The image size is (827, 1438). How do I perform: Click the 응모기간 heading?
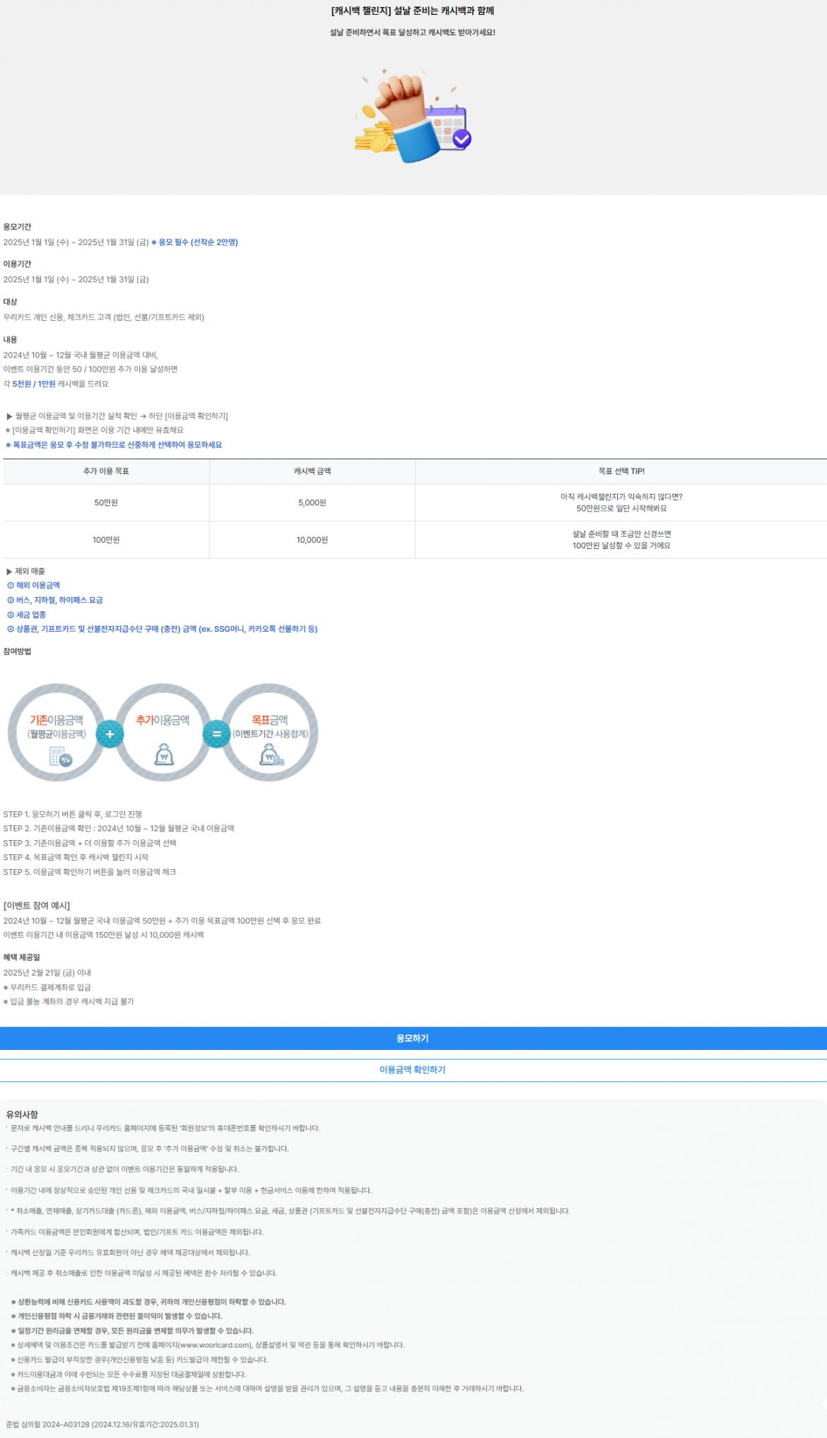(17, 227)
